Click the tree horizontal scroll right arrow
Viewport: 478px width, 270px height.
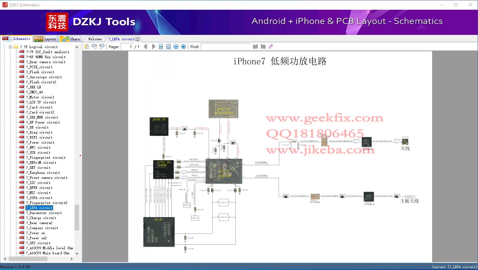(72, 259)
